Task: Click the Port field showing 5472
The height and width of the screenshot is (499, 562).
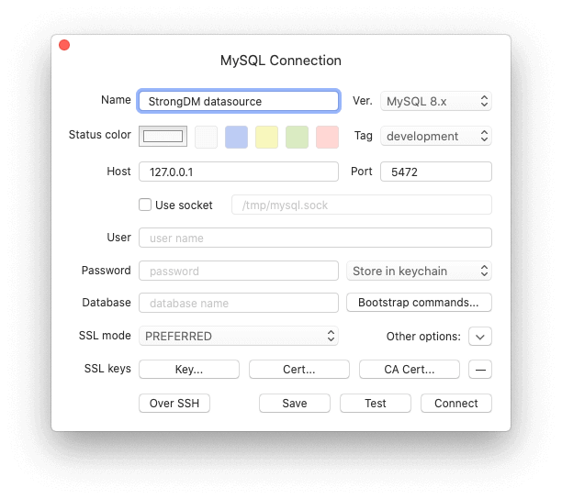Action: 436,172
